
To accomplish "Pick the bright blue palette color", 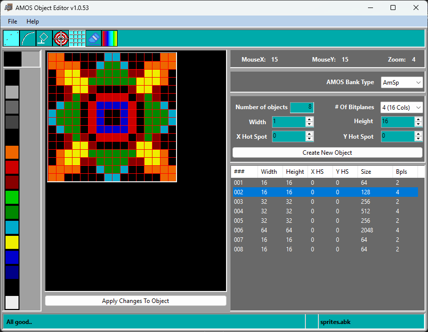I will pyautogui.click(x=12, y=257).
